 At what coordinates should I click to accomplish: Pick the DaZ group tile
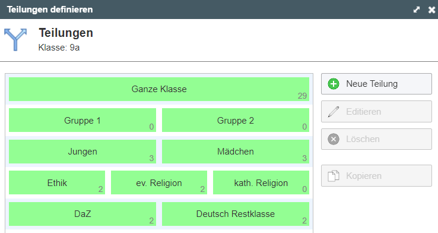(x=82, y=214)
